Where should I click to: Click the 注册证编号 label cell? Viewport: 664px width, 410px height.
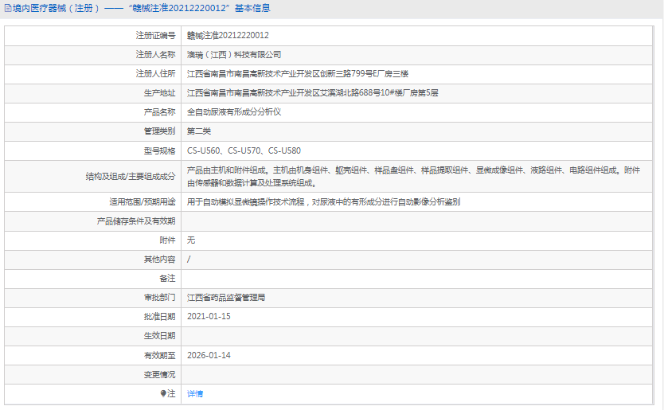coord(155,36)
